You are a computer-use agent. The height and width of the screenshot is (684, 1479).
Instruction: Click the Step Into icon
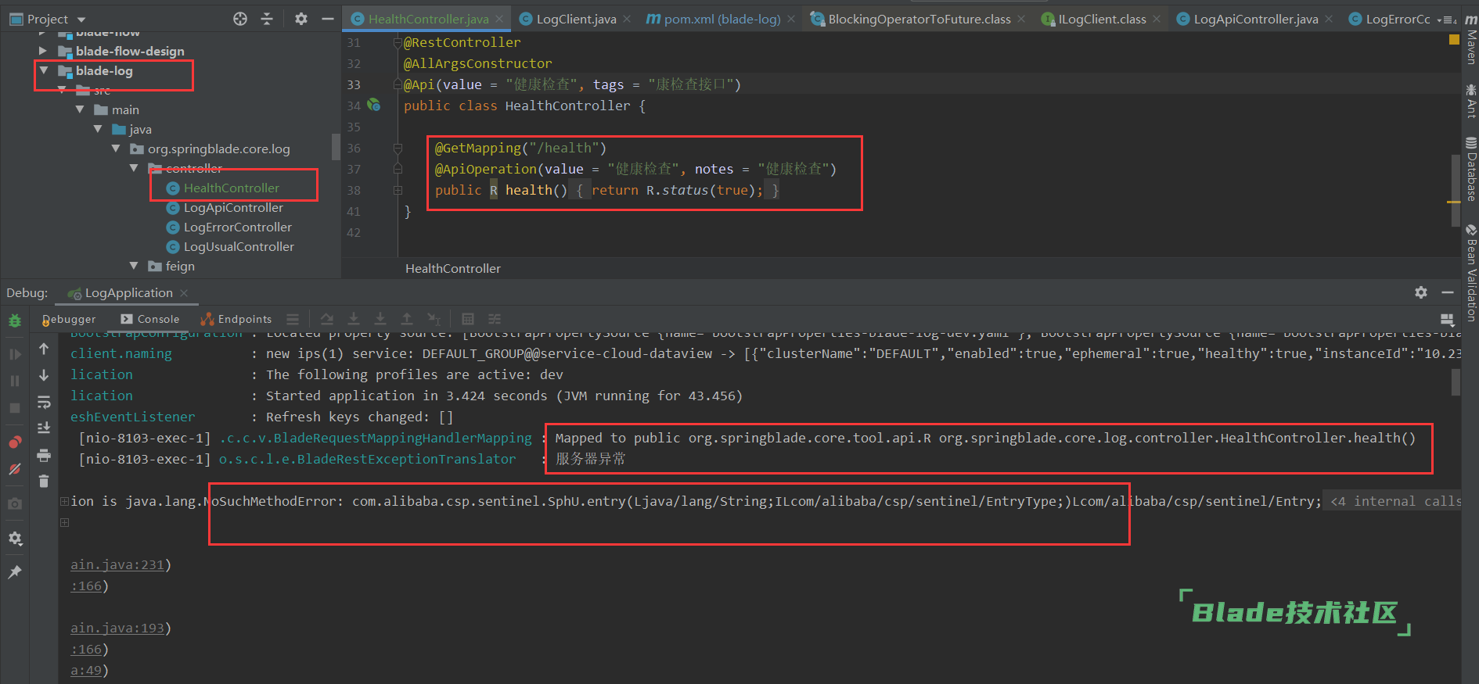(354, 319)
